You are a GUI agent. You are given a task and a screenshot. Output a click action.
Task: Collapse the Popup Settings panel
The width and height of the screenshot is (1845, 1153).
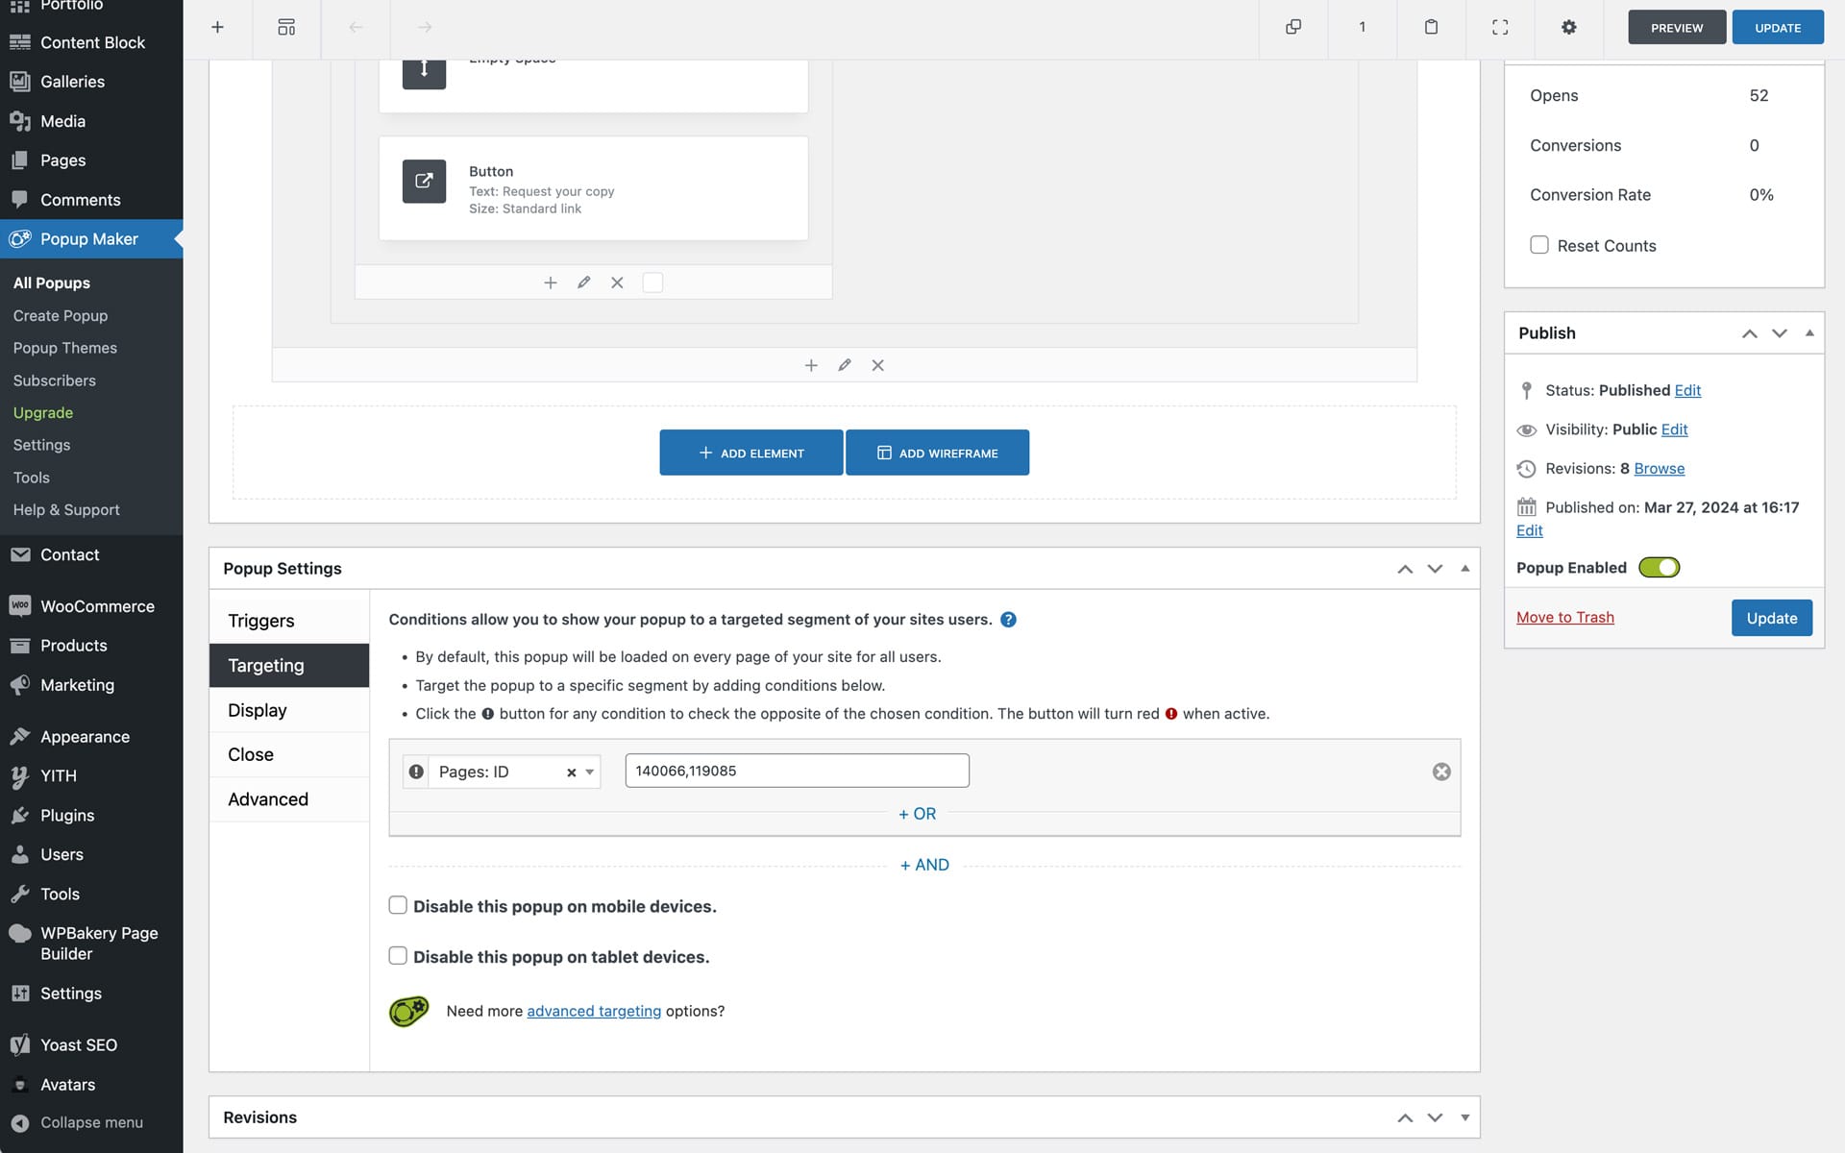(1464, 569)
